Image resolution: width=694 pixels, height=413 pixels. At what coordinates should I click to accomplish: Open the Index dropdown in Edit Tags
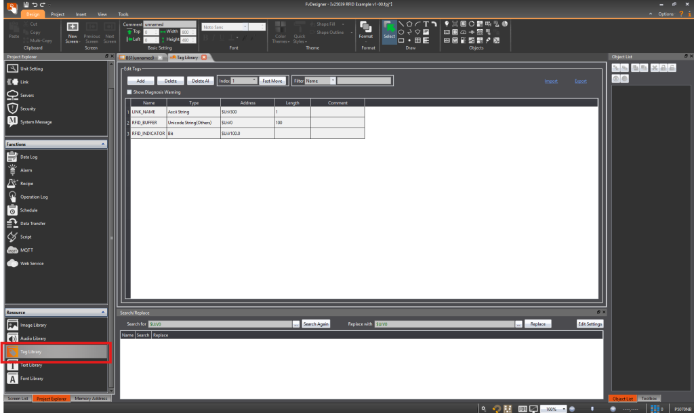pyautogui.click(x=255, y=81)
